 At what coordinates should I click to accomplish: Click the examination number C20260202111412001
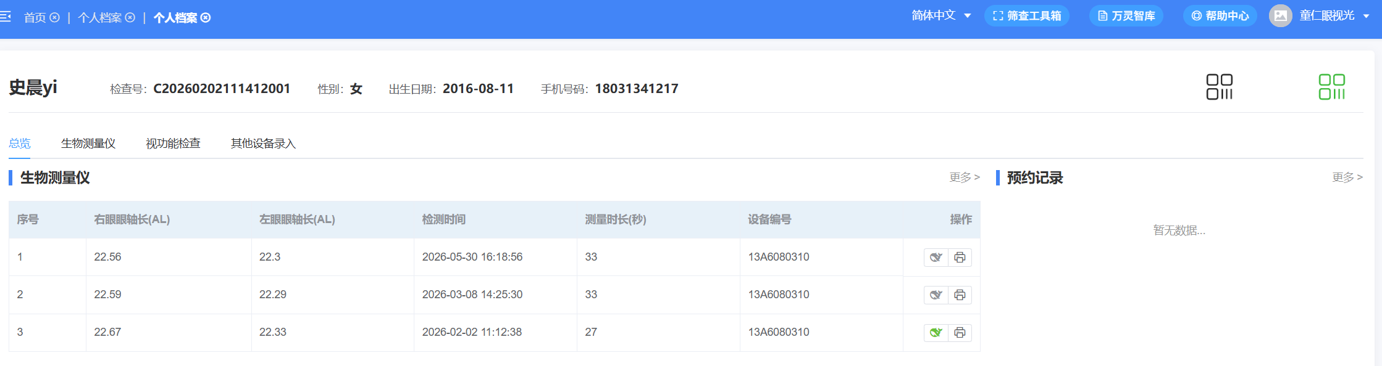click(222, 89)
